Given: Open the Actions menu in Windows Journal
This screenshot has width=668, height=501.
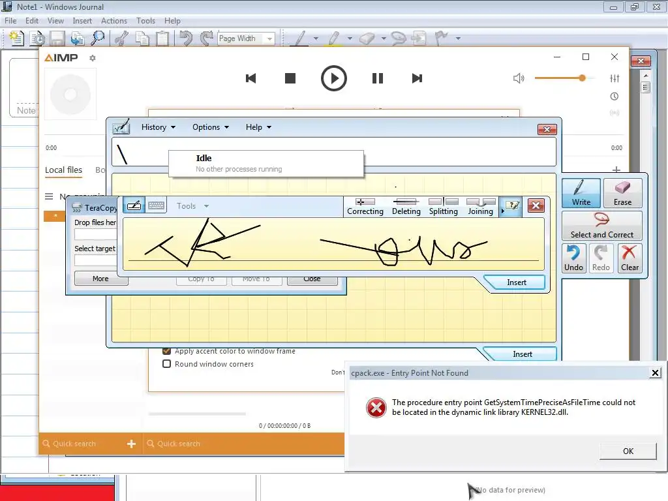Looking at the screenshot, I should (x=114, y=20).
